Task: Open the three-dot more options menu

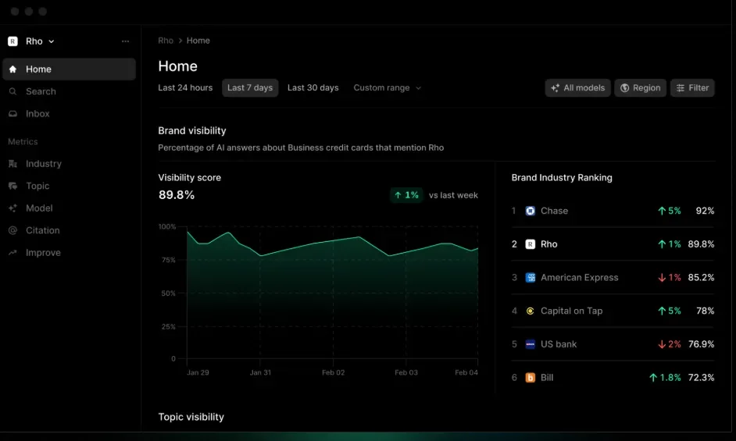Action: (x=125, y=41)
